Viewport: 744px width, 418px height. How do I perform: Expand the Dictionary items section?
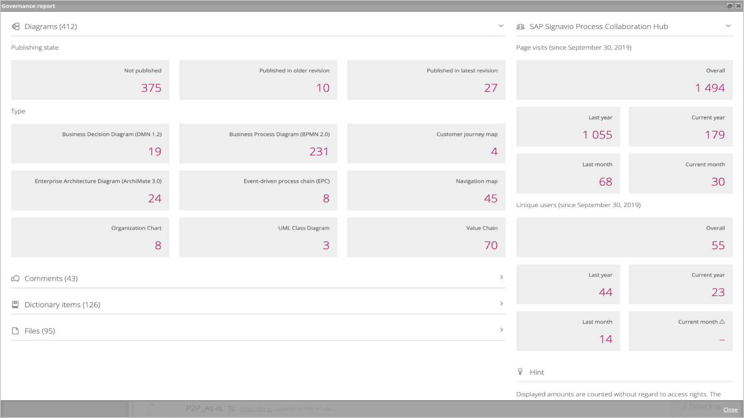point(501,303)
